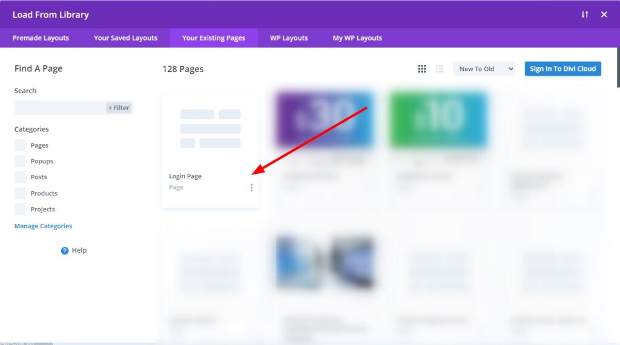
Task: Toggle the Projects category checkbox
Action: click(21, 209)
